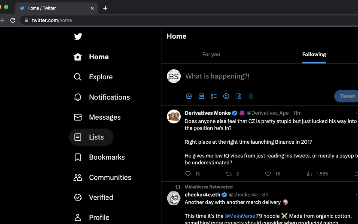Click the Home page heading
Viewport: 358px width, 224px height.
[x=176, y=36]
